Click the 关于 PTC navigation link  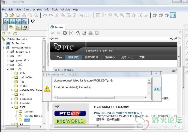tap(127, 58)
